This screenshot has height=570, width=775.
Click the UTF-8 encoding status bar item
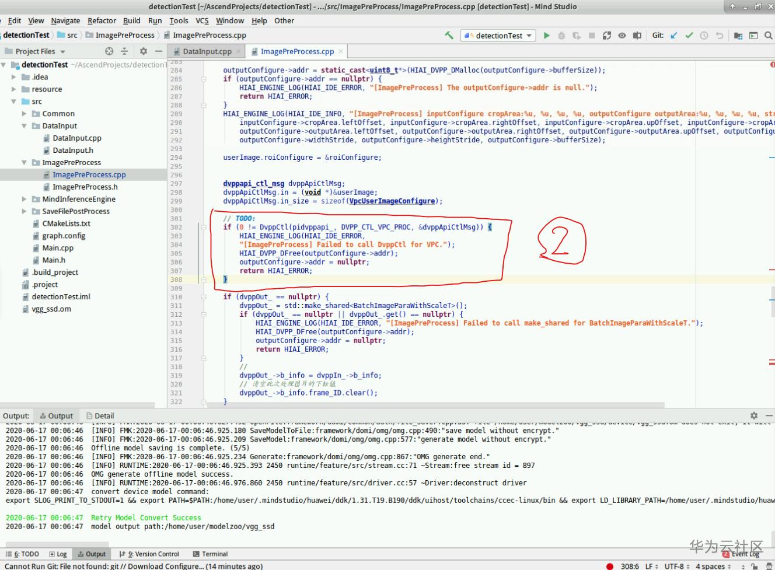pyautogui.click(x=677, y=566)
